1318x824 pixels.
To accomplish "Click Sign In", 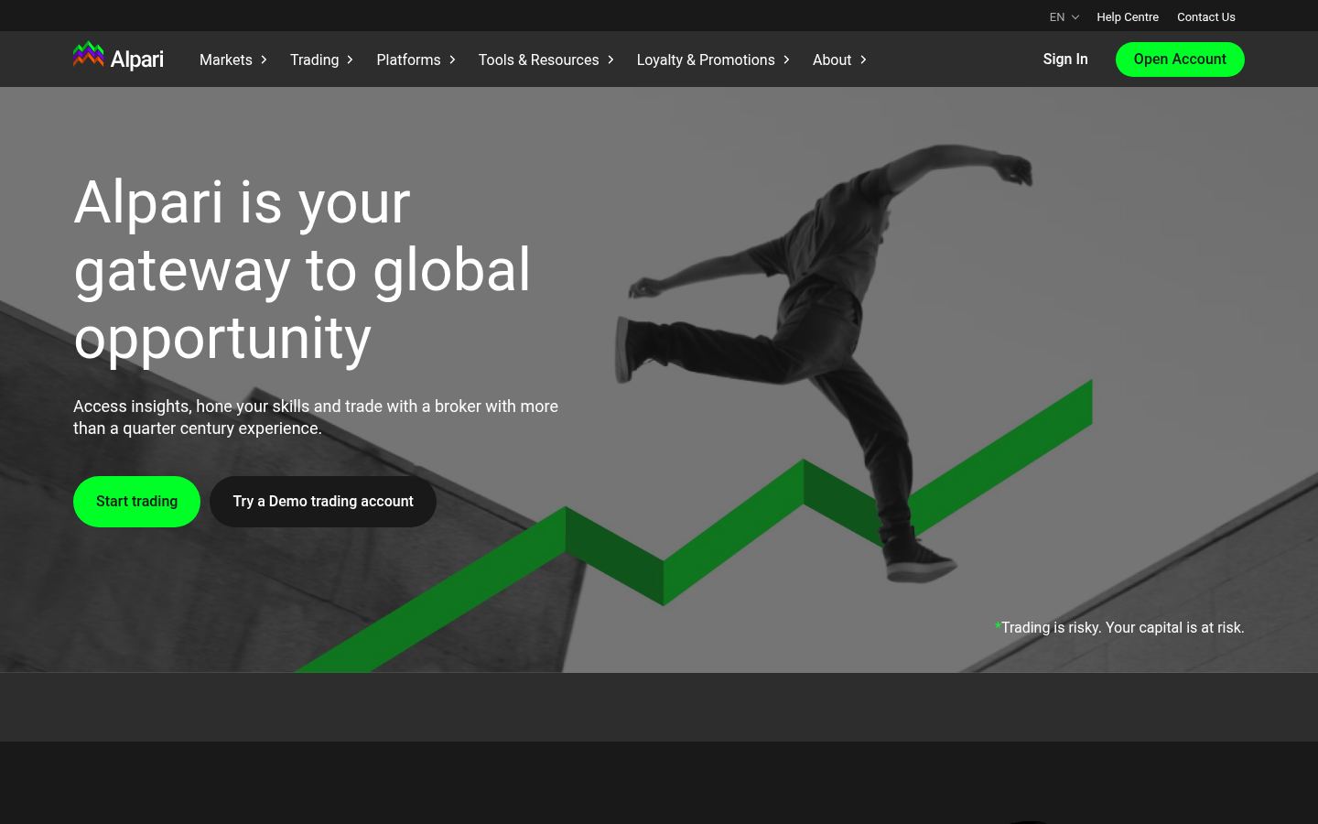I will click(1065, 59).
